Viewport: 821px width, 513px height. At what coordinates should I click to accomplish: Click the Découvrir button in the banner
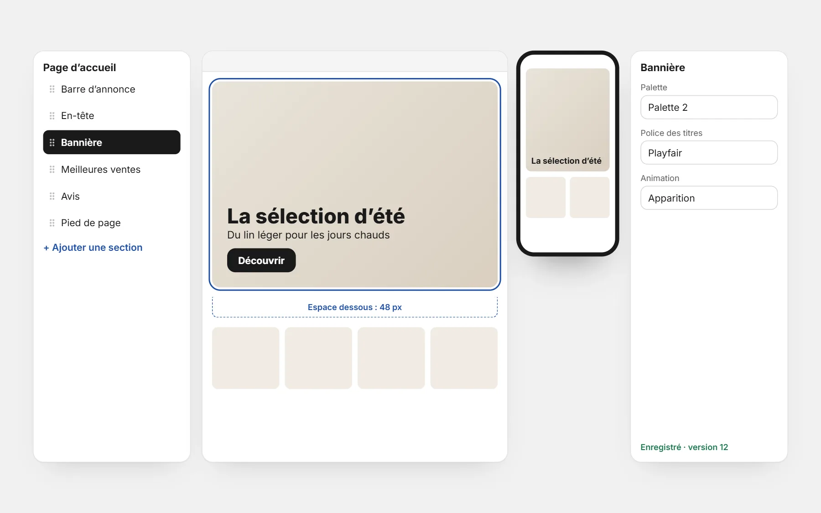[261, 260]
